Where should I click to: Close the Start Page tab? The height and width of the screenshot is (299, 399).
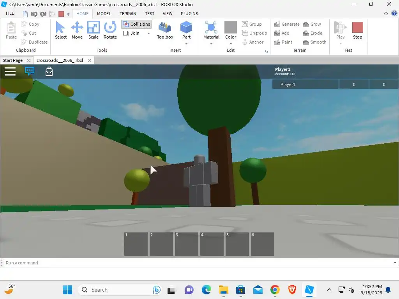tap(29, 60)
